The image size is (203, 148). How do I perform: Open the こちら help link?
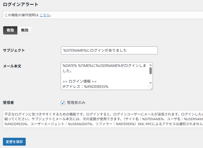tap(45, 15)
